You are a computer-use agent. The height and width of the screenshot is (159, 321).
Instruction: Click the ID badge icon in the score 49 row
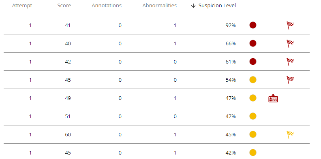click(273, 98)
